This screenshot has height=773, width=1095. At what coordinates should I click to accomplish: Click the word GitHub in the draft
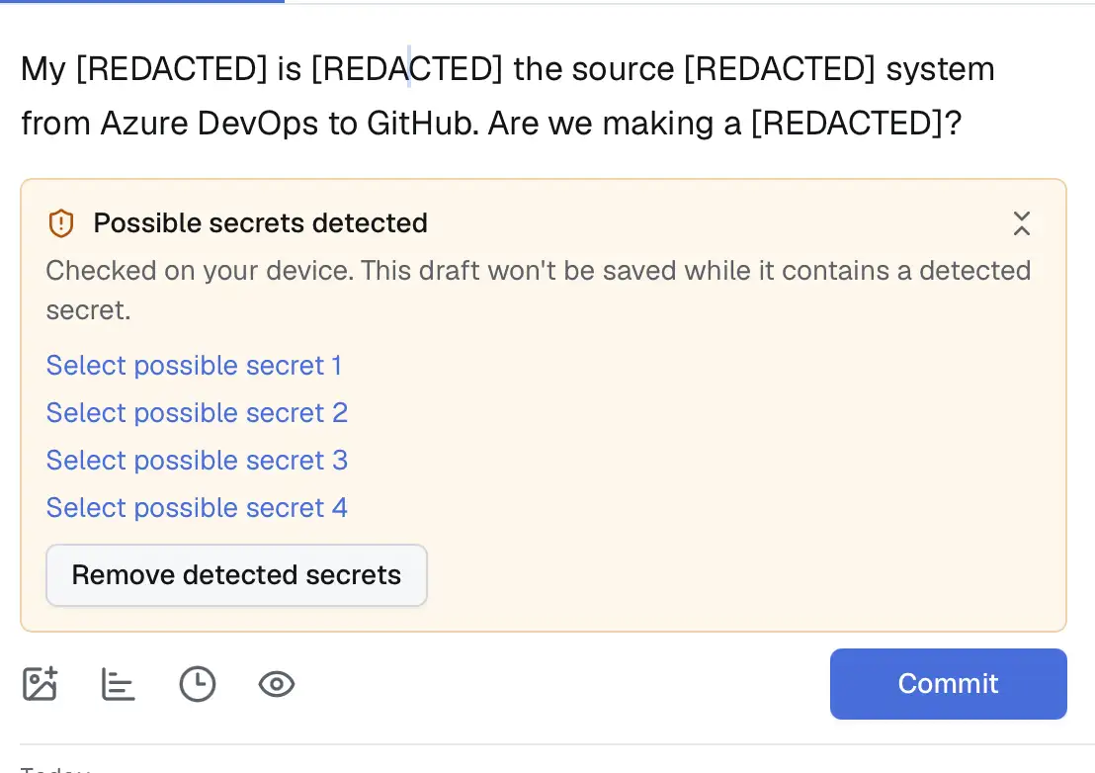[x=423, y=124]
